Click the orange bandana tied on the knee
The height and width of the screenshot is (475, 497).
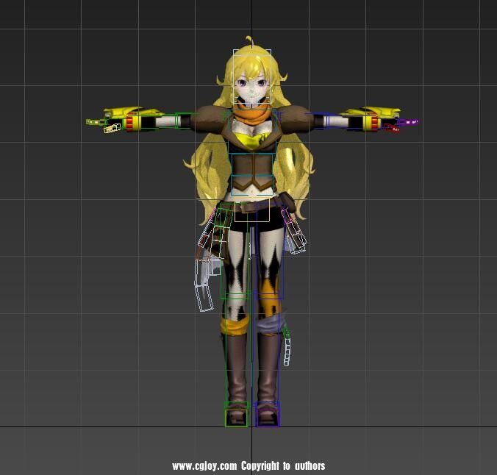[x=236, y=324]
